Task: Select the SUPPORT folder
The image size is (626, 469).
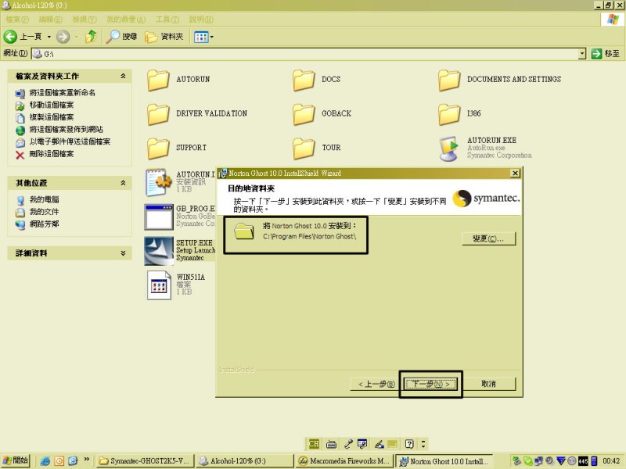Action: coord(177,148)
